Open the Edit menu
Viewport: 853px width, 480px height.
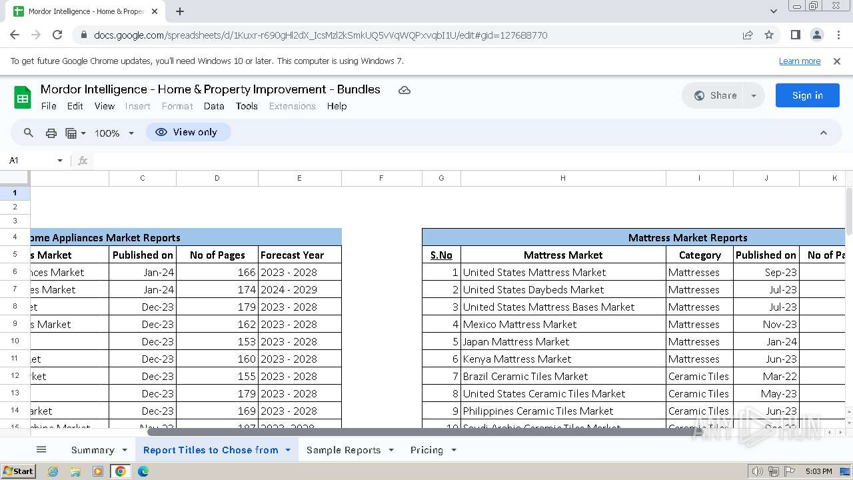point(75,106)
